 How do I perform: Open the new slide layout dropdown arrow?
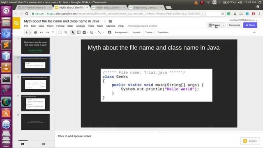coord(30,32)
